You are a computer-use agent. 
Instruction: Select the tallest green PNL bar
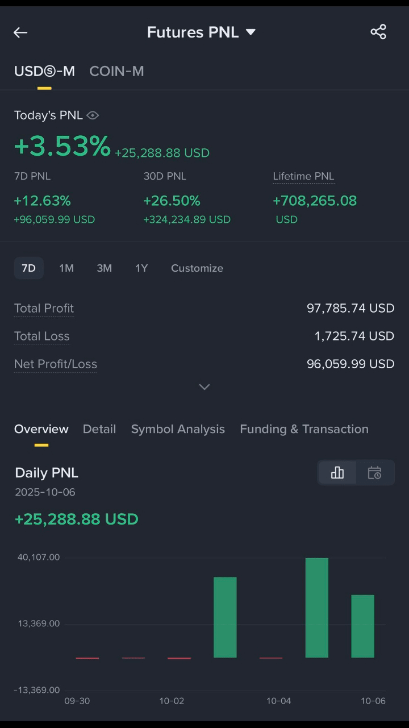pyautogui.click(x=317, y=608)
